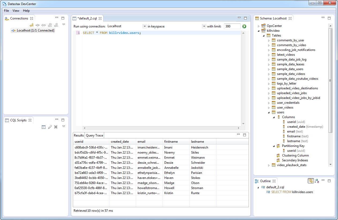Collapse the Columns node under users
The width and height of the screenshot is (338, 220).
(274, 117)
